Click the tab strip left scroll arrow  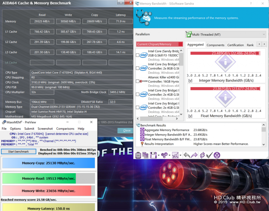pos(259,44)
